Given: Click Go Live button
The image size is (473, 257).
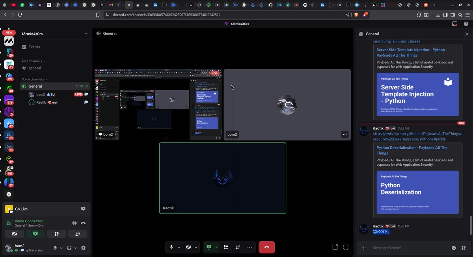Looking at the screenshot, I should [x=21, y=209].
